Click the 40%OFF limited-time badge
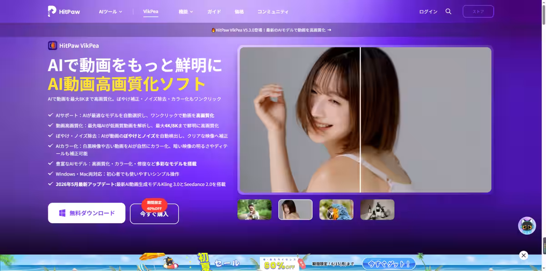This screenshot has width=546, height=271. click(154, 206)
